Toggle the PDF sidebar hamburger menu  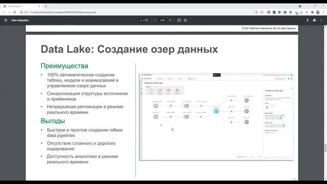point(6,20)
